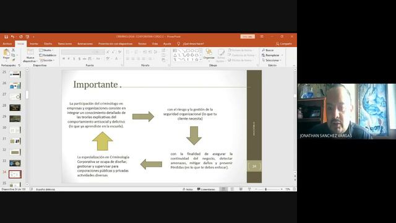The image size is (396, 223).
Task: Decrease the list indent level
Action: 145,52
